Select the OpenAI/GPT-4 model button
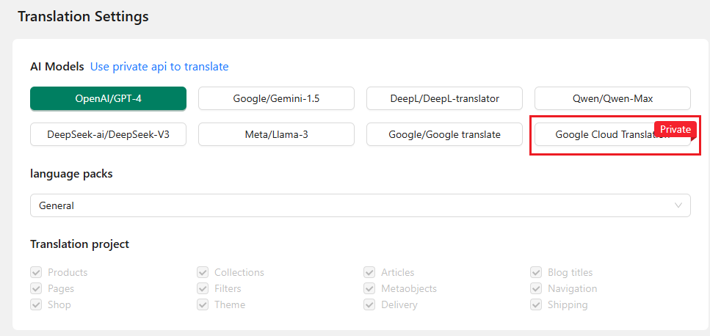 pyautogui.click(x=108, y=98)
